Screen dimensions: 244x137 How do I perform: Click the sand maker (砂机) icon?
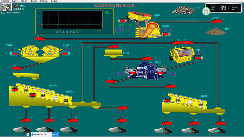coord(183,53)
